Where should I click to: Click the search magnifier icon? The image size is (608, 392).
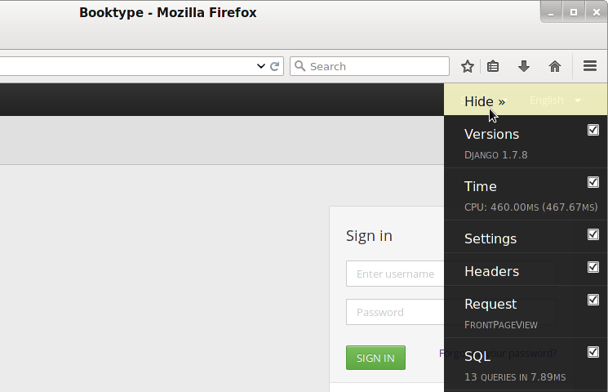[300, 66]
